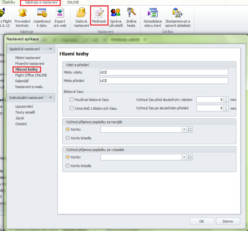Enable Používat blokové časy checkbox
The width and height of the screenshot is (248, 231).
click(x=72, y=100)
